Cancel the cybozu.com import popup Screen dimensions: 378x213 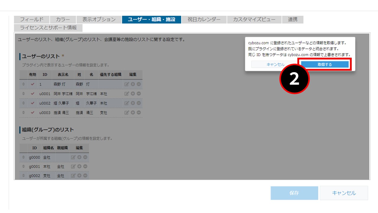(275, 64)
